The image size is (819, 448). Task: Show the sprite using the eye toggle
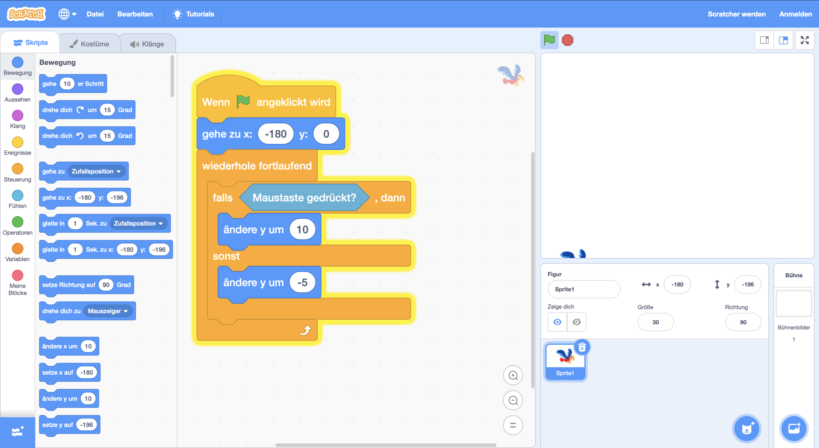point(557,322)
